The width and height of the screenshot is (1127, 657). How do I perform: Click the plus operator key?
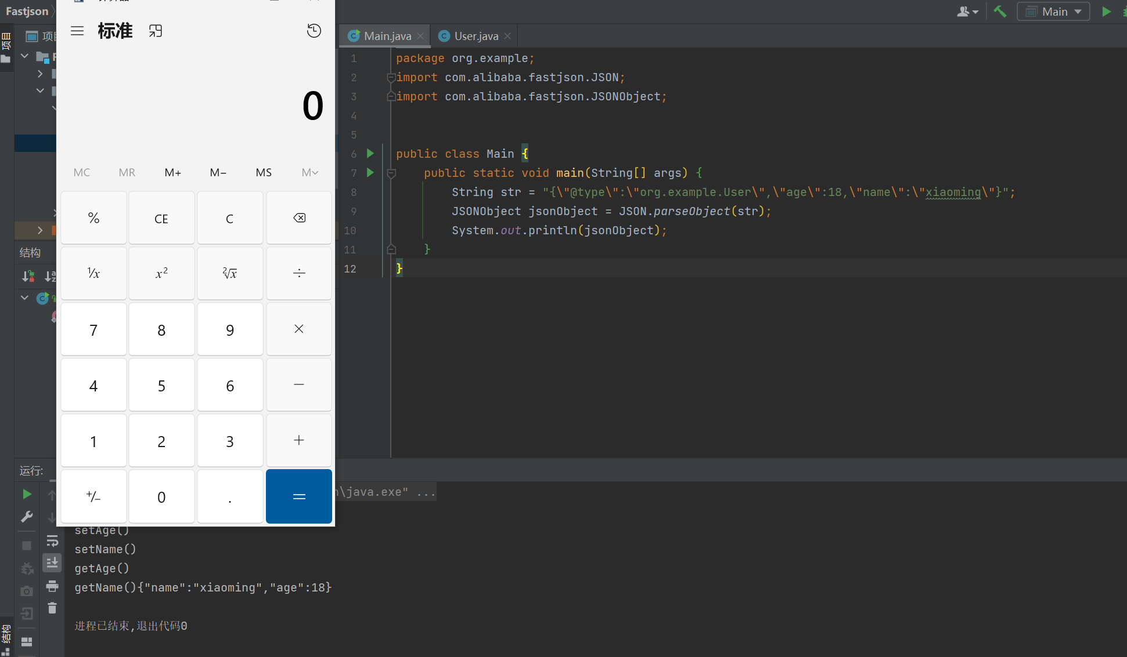point(299,440)
